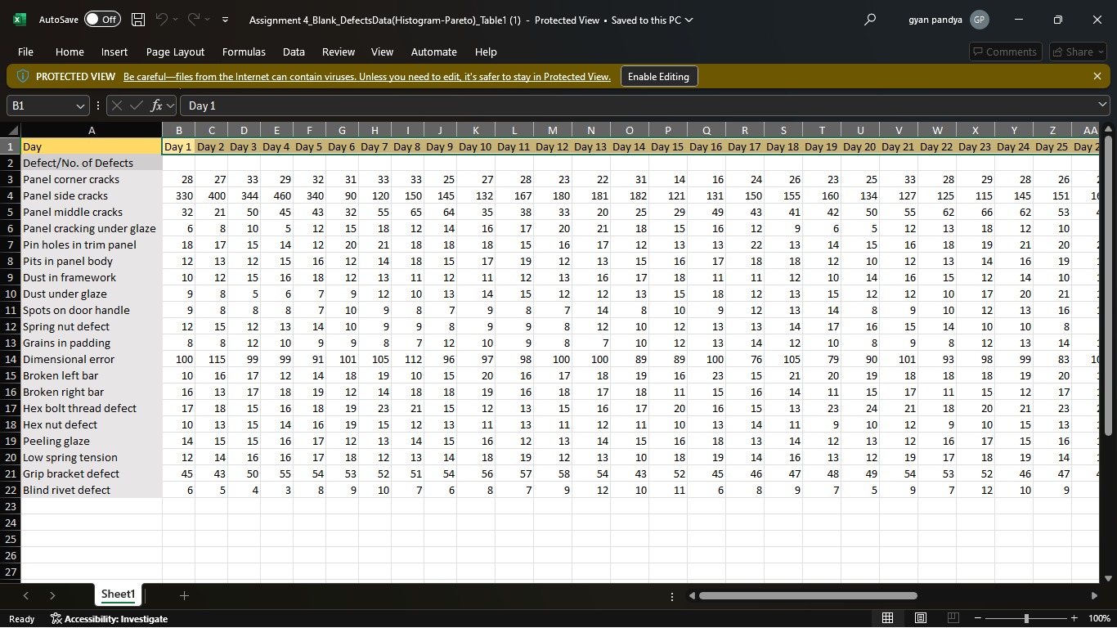This screenshot has height=628, width=1117.
Task: Follow the 'Be careful' Protected View link
Action: click(367, 77)
